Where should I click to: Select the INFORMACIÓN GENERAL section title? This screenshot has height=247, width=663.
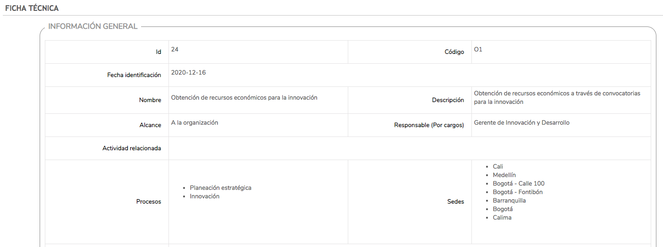[x=93, y=26]
